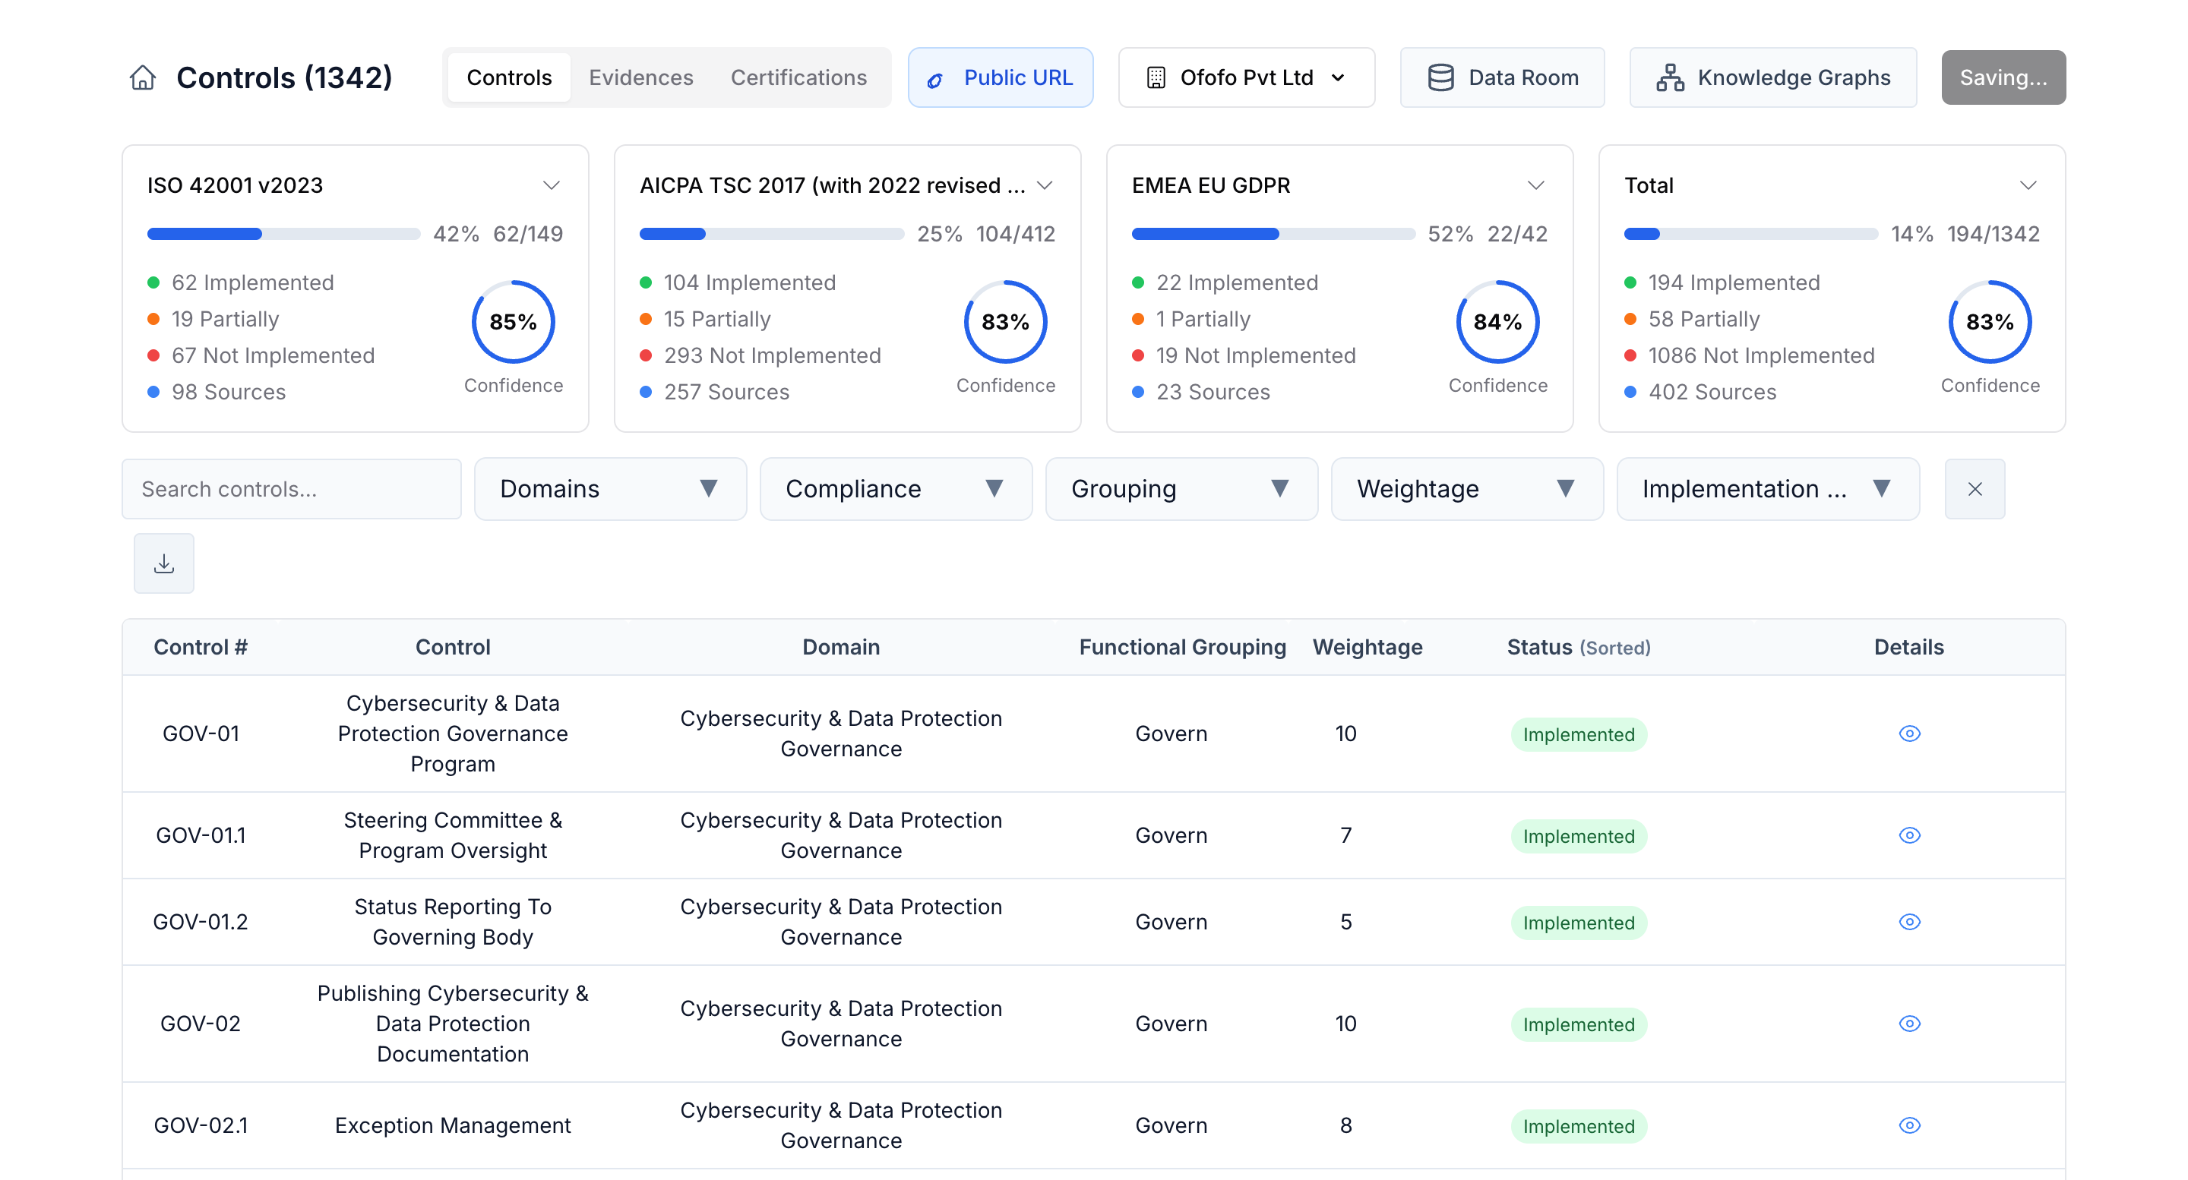Click the link icon beside Public URL
Screen dimensions: 2188x1180
pos(935,78)
